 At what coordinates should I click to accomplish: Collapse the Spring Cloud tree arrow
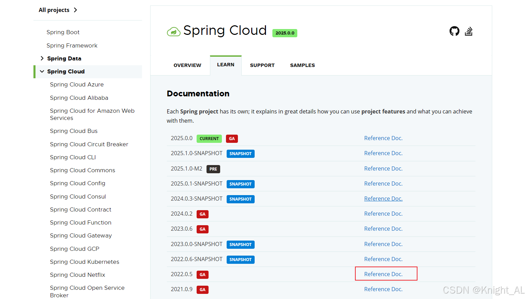[42, 71]
